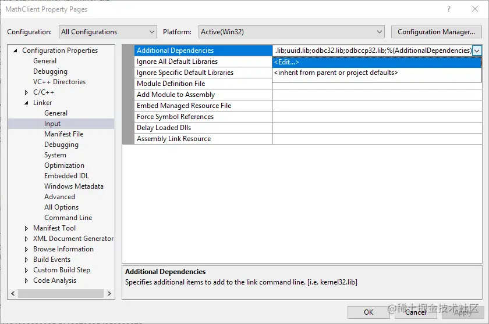
Task: Select General under Linker
Action: (56, 113)
